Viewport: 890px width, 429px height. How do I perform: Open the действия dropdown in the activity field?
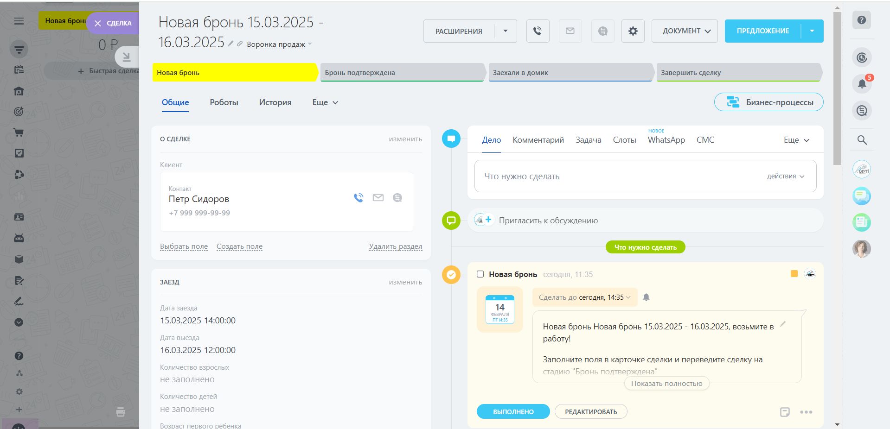[x=785, y=176]
